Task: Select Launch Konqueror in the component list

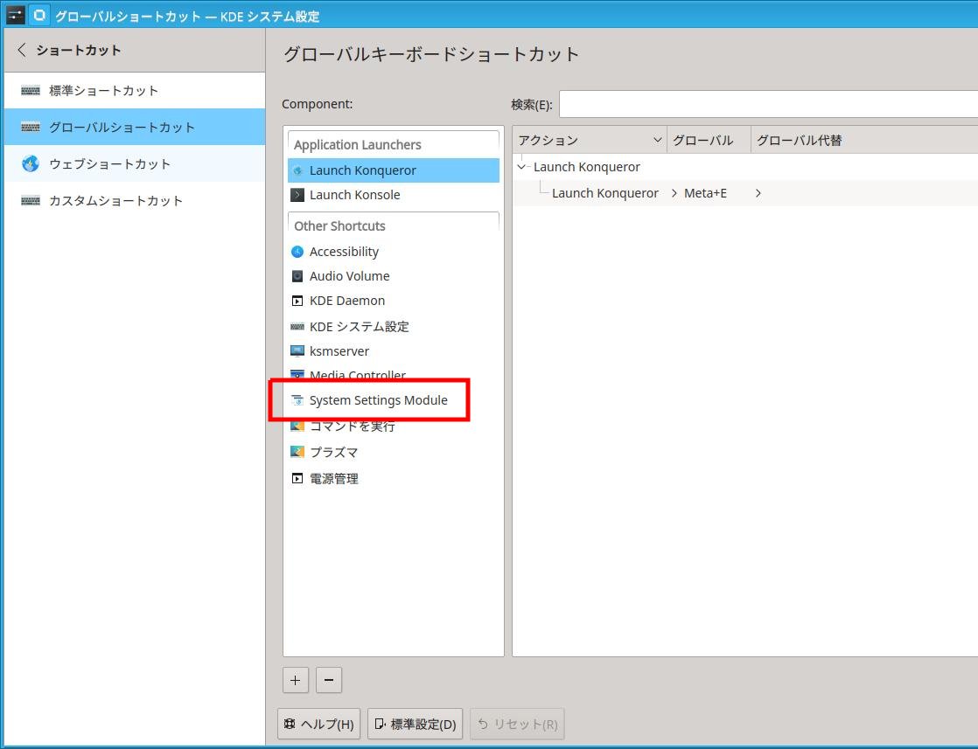Action: pyautogui.click(x=394, y=170)
